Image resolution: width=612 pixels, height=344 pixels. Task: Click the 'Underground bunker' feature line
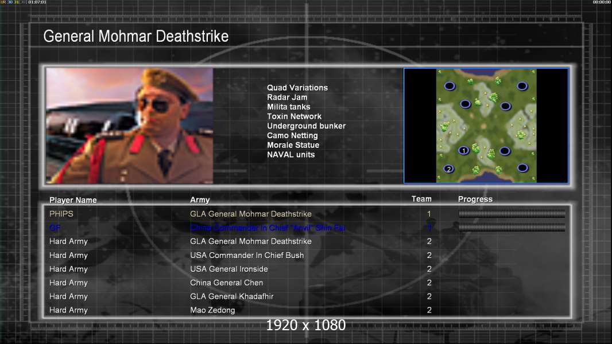(307, 126)
